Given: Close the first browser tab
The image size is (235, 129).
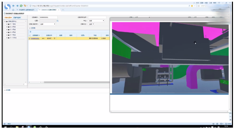Looking at the screenshot, I should (36, 10).
